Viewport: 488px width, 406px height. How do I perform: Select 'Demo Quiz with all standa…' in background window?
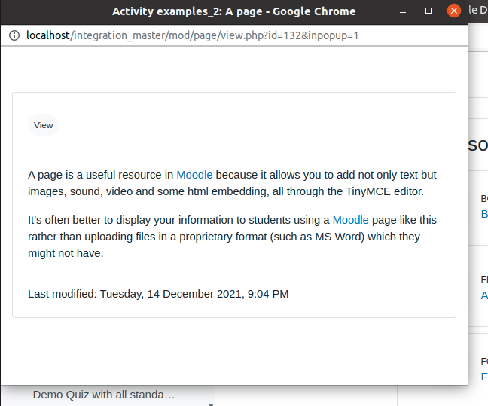pyautogui.click(x=104, y=395)
